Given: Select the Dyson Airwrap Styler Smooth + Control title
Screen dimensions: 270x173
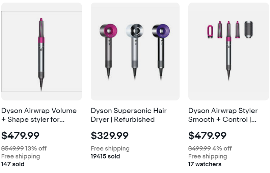Looking at the screenshot, I should click(223, 115).
